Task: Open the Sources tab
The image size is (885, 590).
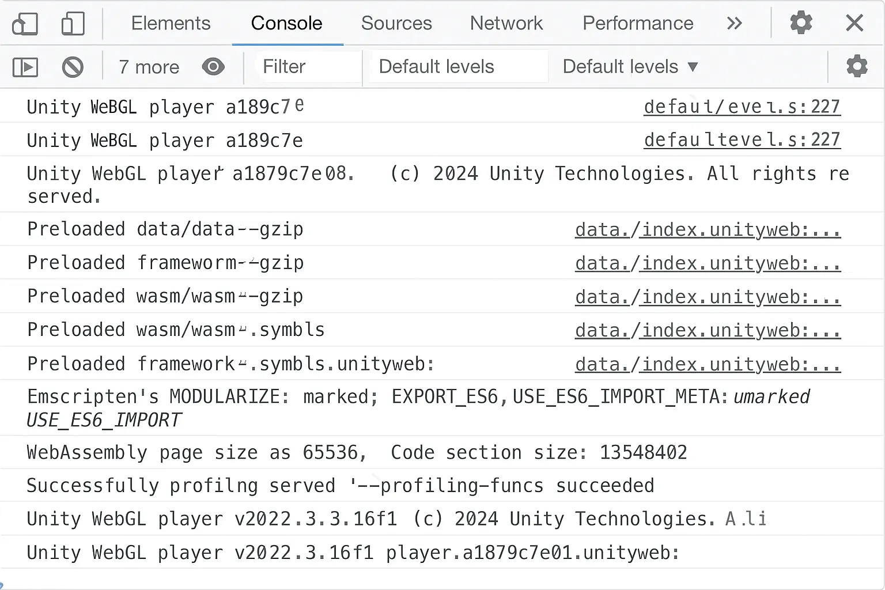Action: pyautogui.click(x=396, y=23)
